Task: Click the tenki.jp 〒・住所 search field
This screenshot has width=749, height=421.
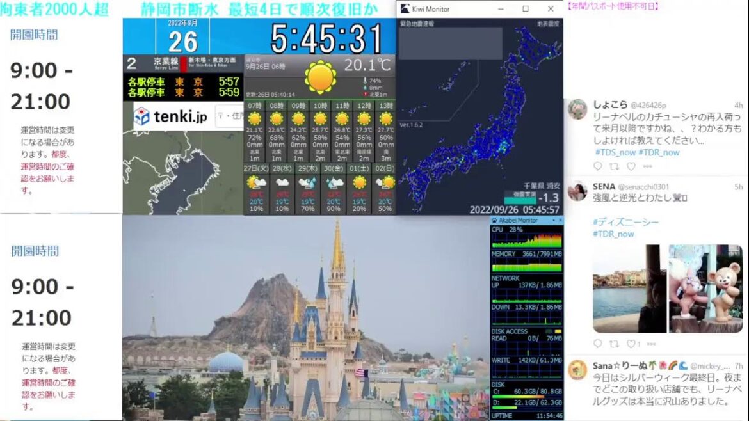Action: click(x=230, y=116)
